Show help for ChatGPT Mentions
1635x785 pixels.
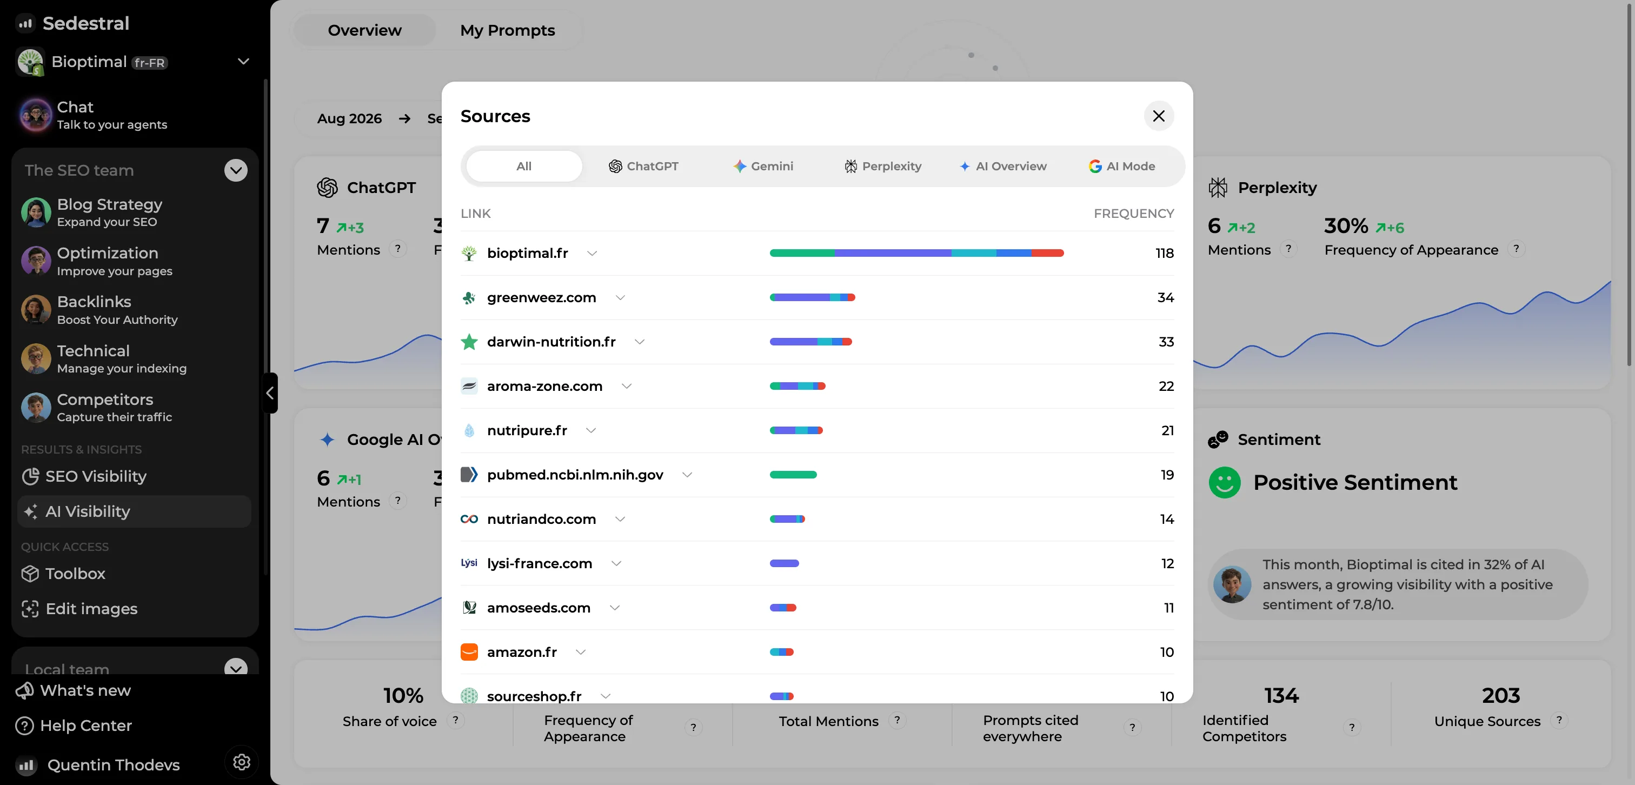[x=398, y=249]
